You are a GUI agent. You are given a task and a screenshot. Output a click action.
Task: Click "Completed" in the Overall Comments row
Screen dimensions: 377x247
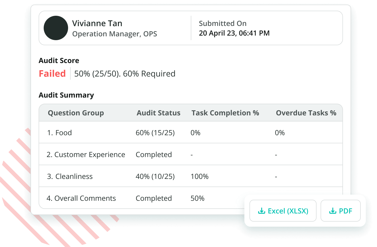pyautogui.click(x=154, y=198)
